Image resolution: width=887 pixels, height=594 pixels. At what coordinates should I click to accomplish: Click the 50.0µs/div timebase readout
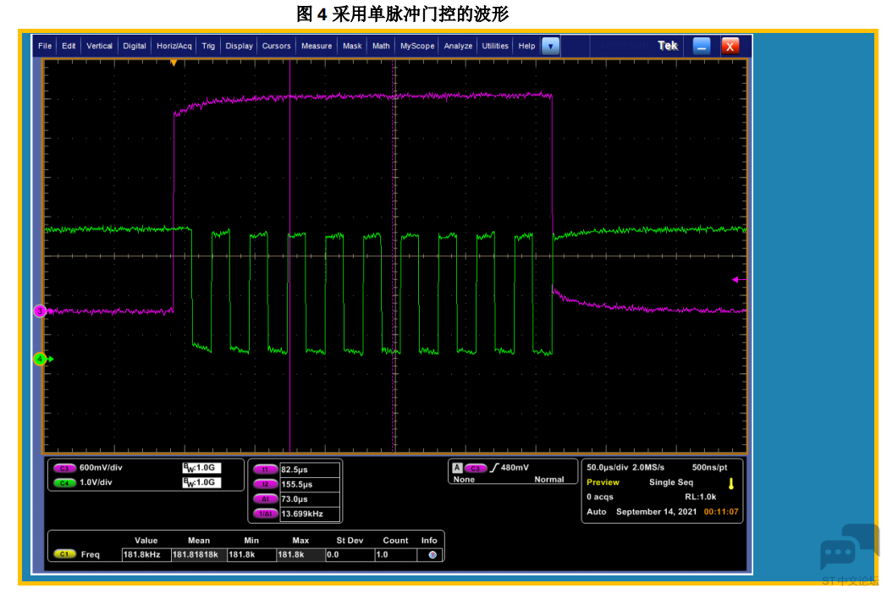click(607, 467)
